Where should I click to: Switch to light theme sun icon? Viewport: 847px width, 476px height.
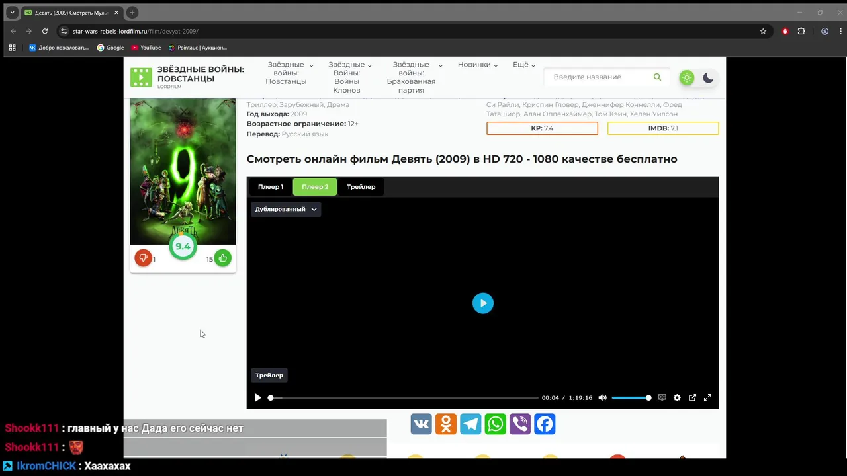click(x=687, y=77)
